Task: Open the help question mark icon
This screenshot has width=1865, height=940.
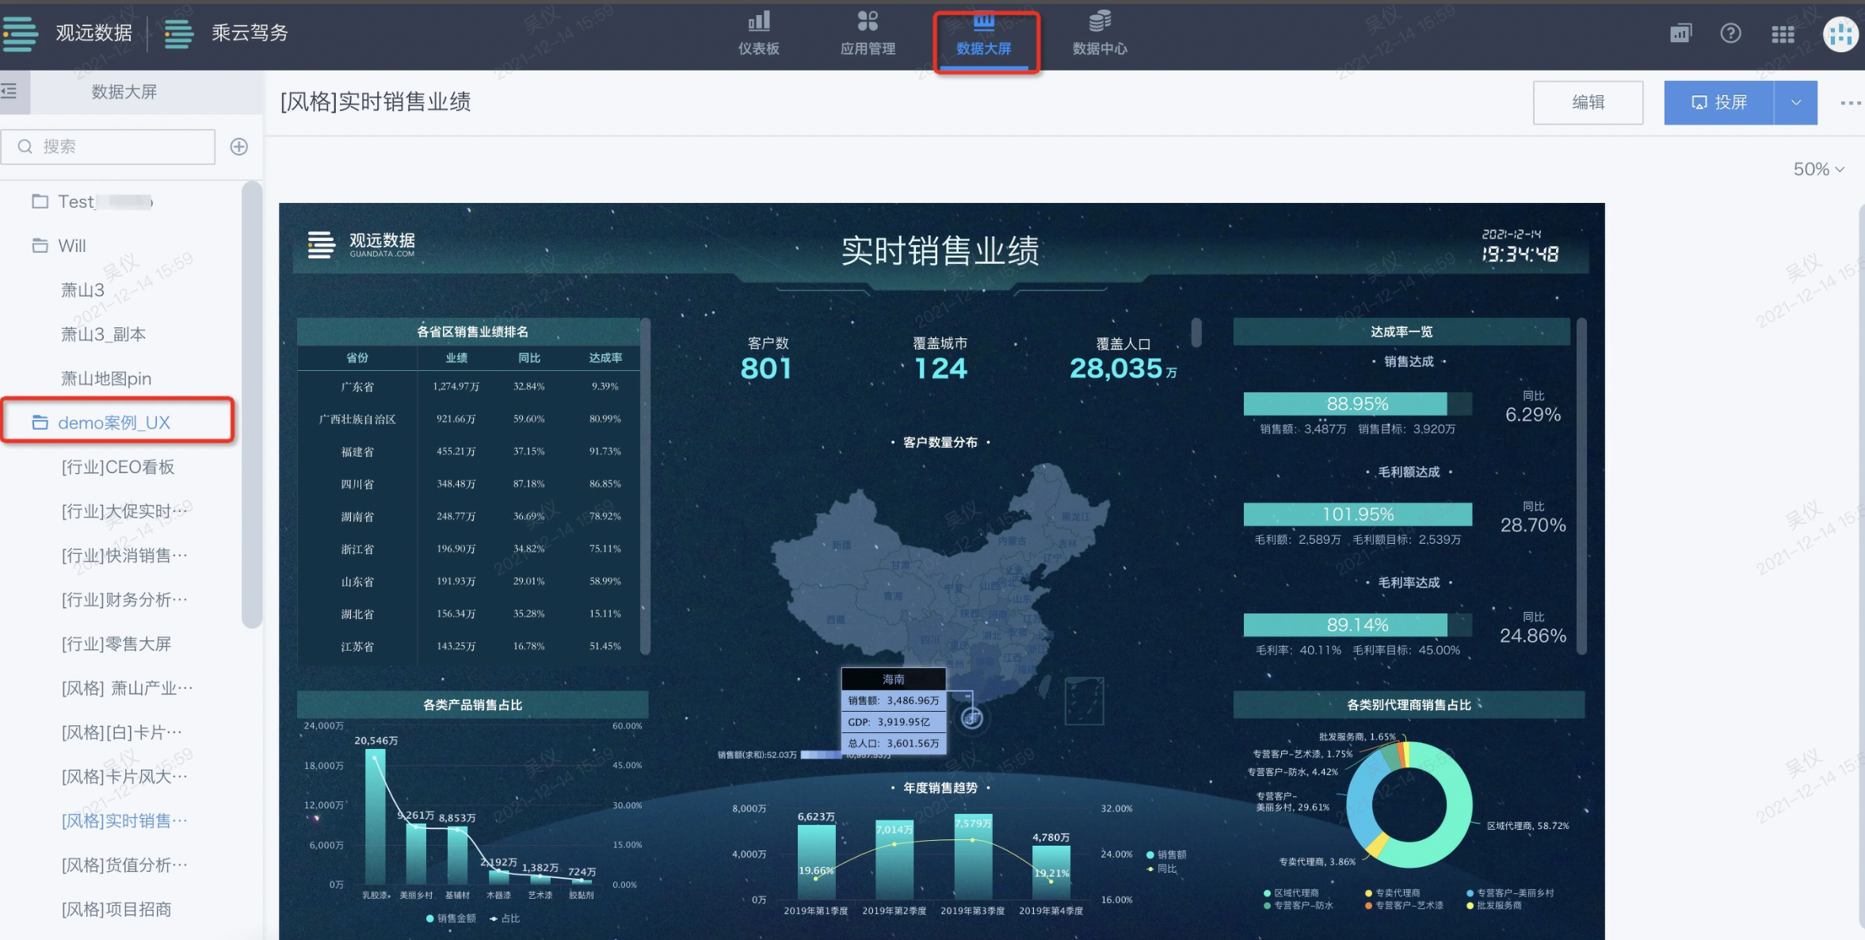Action: (x=1730, y=33)
